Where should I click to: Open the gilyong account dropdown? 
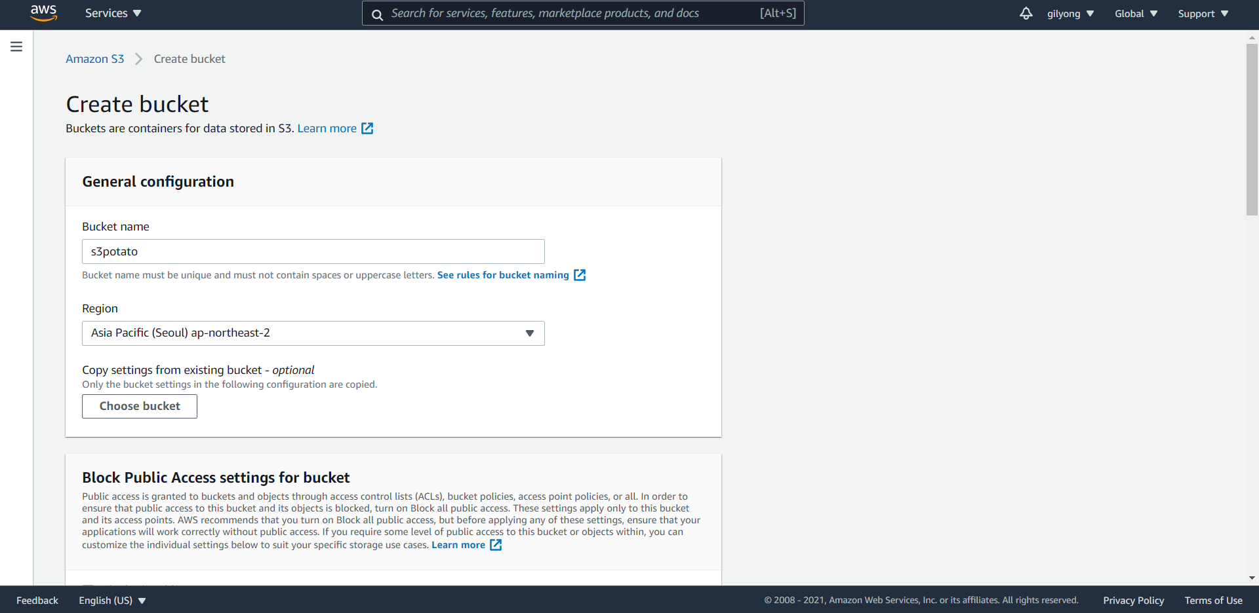(x=1070, y=14)
